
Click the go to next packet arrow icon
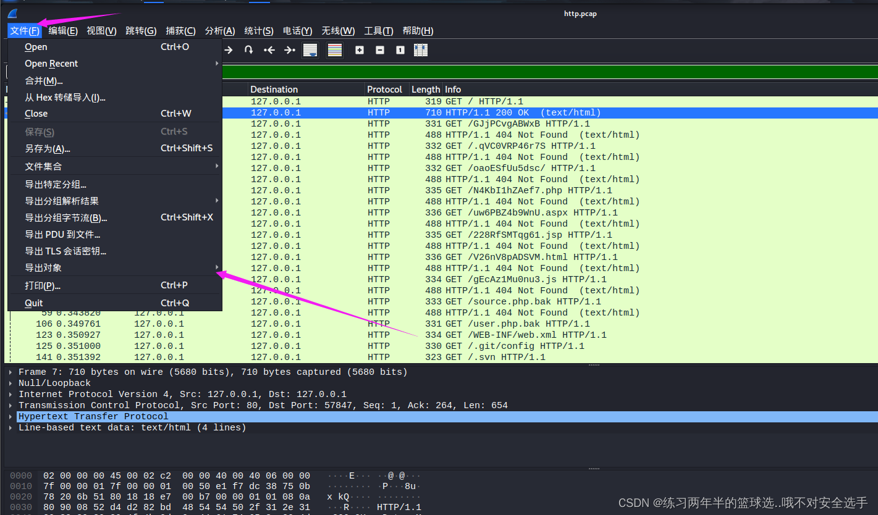290,50
